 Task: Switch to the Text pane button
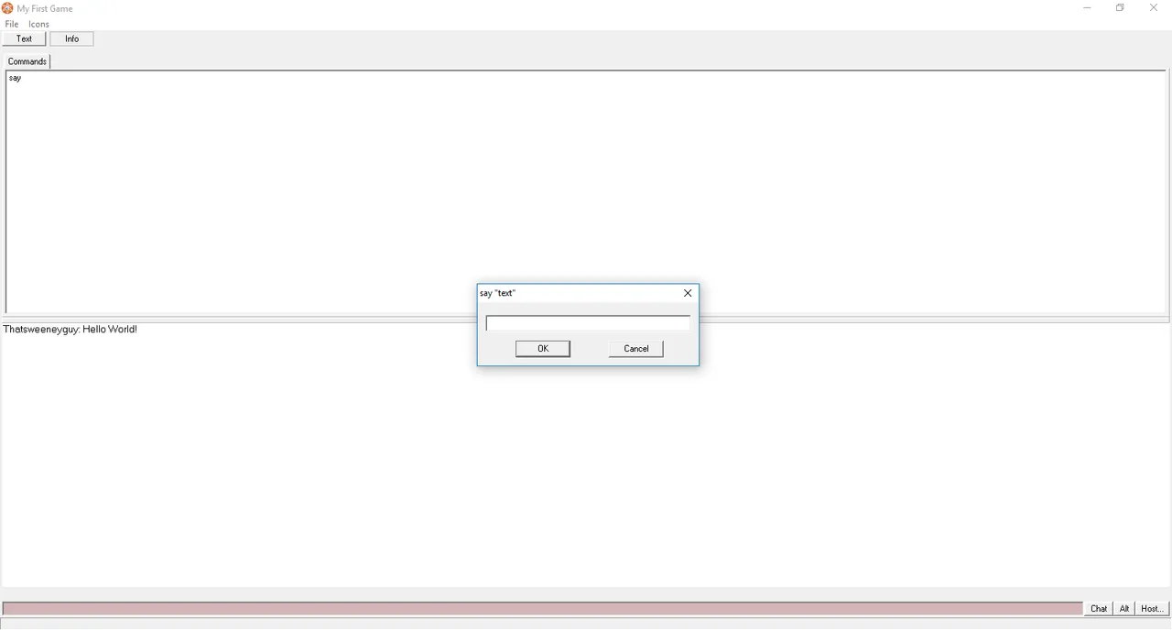point(25,38)
